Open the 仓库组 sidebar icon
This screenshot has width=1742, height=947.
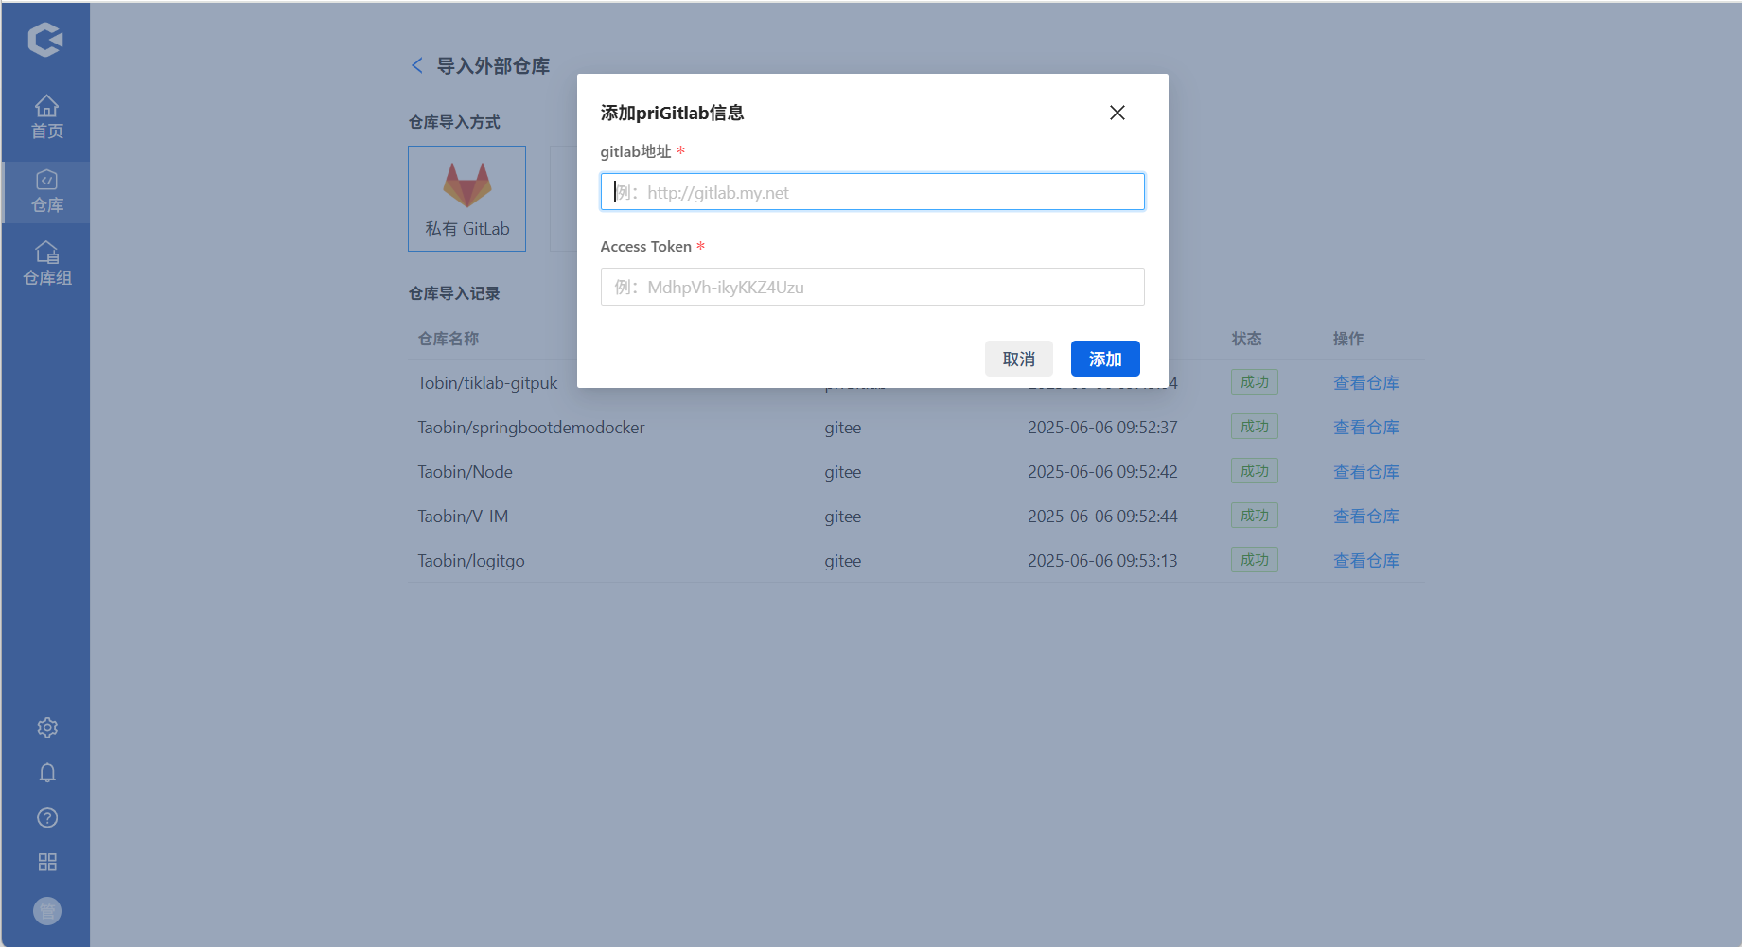point(46,262)
